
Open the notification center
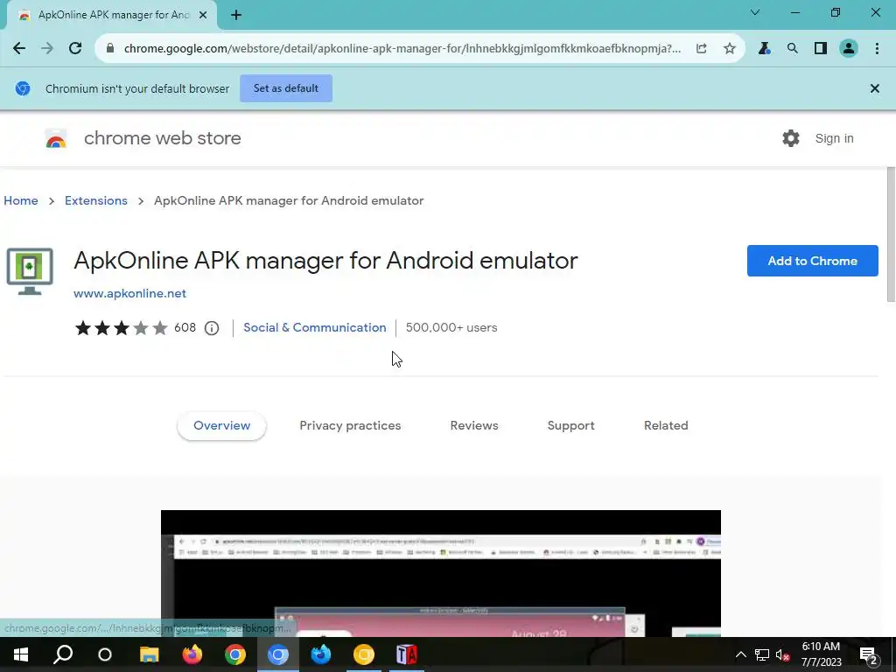[869, 654]
